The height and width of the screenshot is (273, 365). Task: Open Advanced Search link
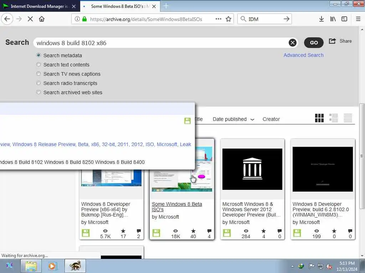304,55
